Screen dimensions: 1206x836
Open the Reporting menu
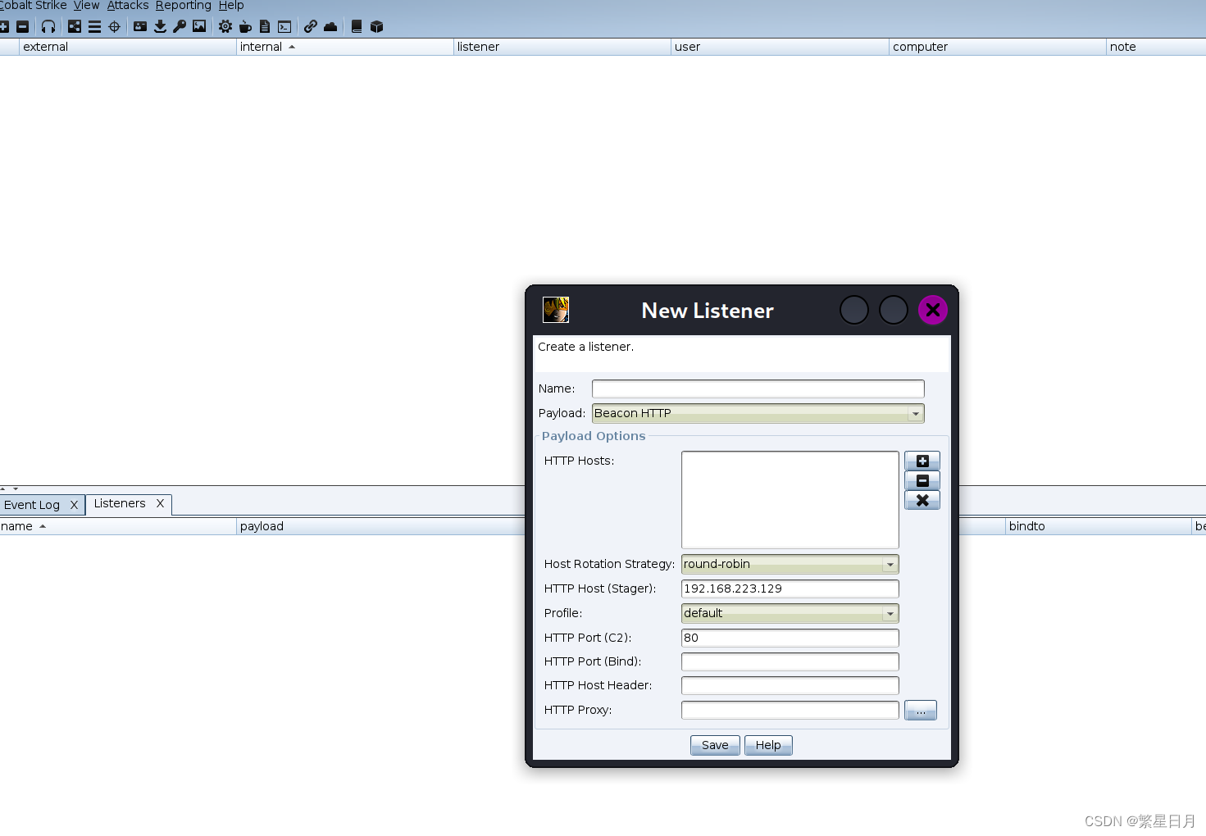coord(184,6)
